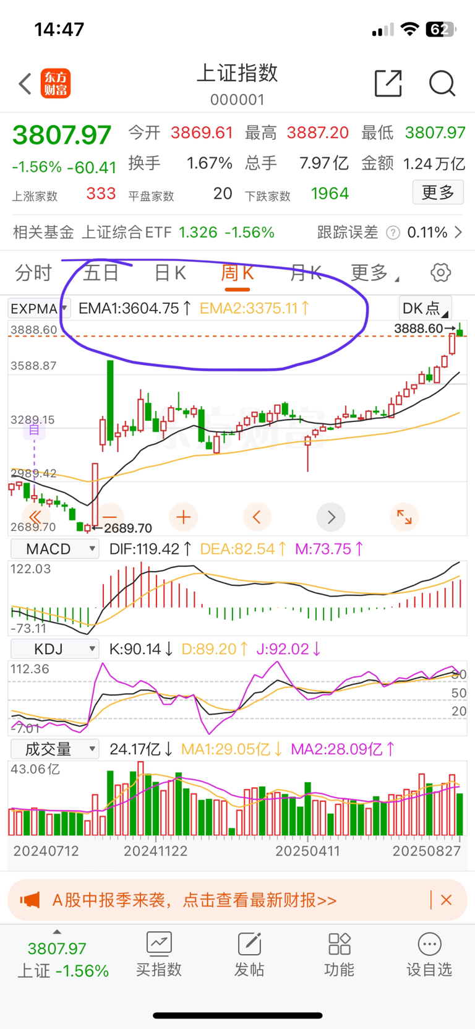The image size is (475, 1029).
Task: Open 上证综合ETF related fund link
Action: tap(126, 233)
